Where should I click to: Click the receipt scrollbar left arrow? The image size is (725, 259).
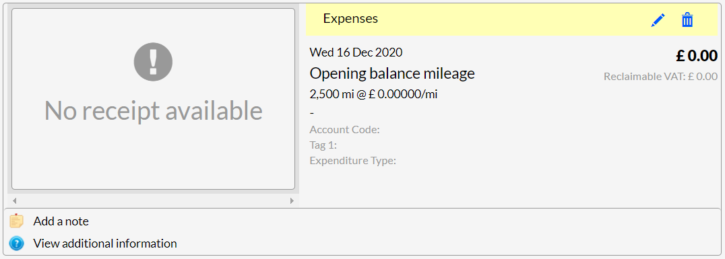(x=14, y=201)
